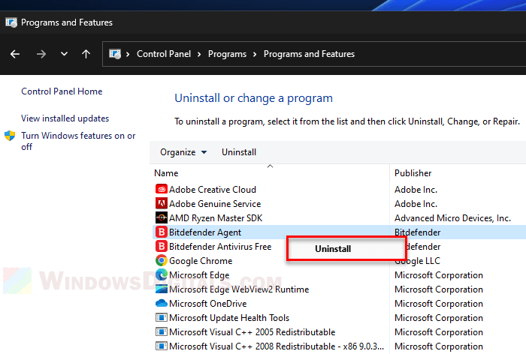Screen dimensions: 526x354
Task: Select Programs and Features breadcrumb
Action: point(309,54)
